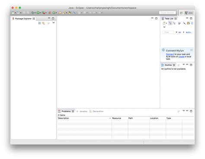This screenshot has height=159, width=205.
Task: Create a new Java class
Action: [x=54, y=13]
